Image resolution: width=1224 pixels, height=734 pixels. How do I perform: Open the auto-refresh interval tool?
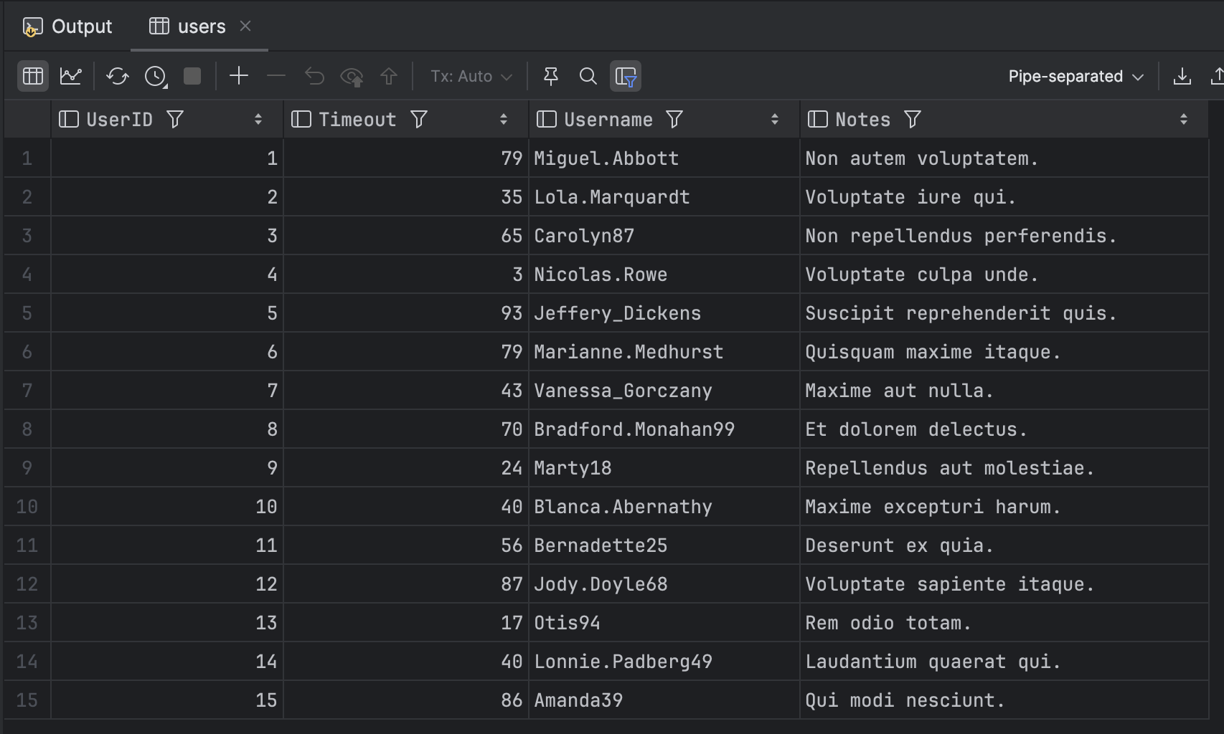click(x=154, y=76)
